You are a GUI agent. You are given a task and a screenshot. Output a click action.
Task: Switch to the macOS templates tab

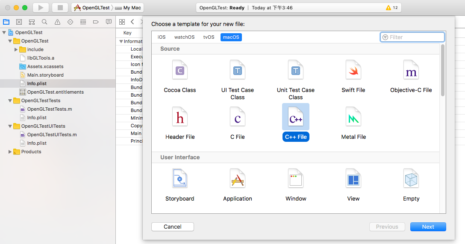point(231,37)
